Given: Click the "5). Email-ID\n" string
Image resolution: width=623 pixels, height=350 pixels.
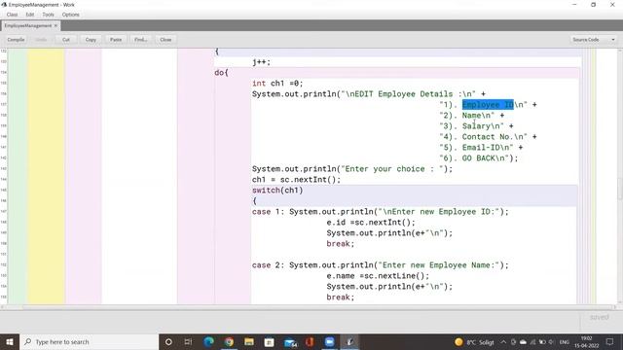Looking at the screenshot, I should point(476,148).
